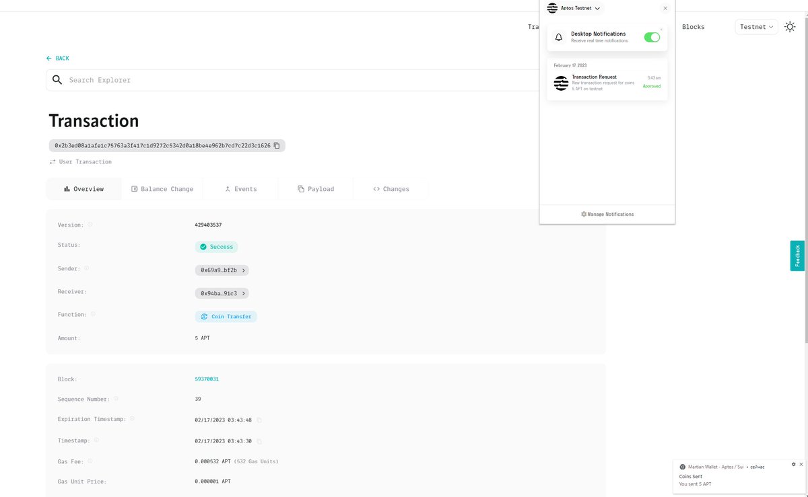Image resolution: width=808 pixels, height=497 pixels.
Task: Click the green Approved status text
Action: (x=652, y=87)
